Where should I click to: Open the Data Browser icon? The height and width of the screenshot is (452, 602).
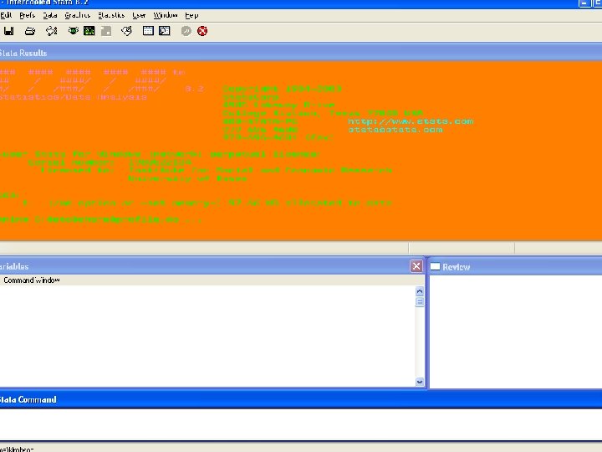click(x=165, y=31)
